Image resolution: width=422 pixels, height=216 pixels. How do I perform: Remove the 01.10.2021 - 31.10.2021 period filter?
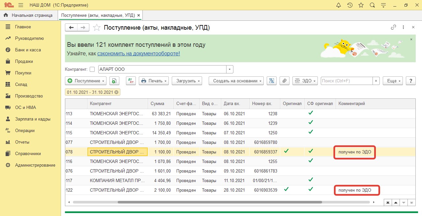[116, 92]
